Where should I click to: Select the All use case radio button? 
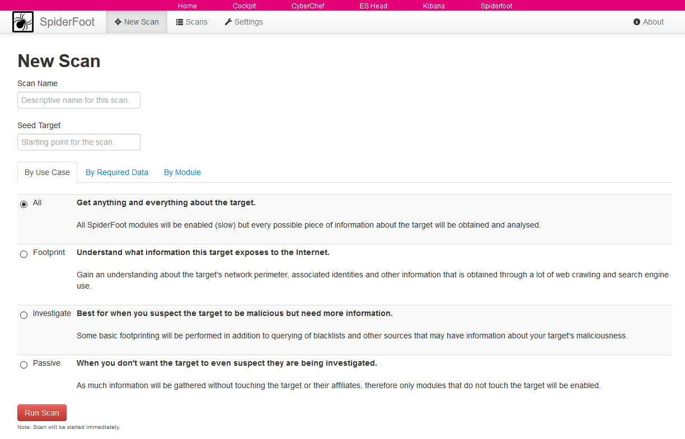pos(24,204)
